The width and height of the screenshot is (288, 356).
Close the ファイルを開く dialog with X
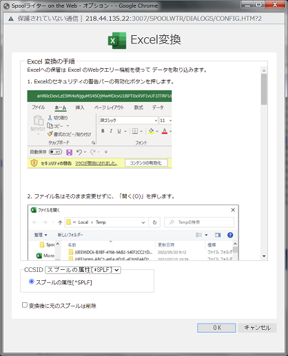pos(233,210)
